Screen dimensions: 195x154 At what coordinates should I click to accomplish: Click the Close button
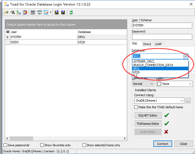[183, 144]
